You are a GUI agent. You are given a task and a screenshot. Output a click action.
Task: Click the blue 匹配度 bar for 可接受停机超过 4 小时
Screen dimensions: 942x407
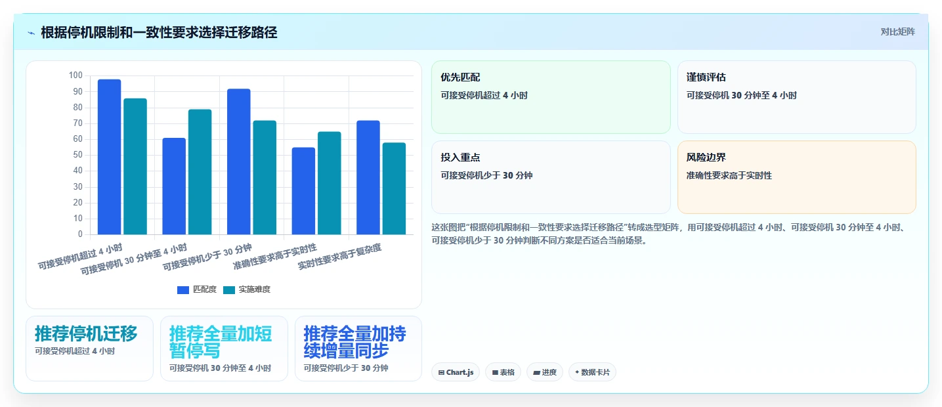(110, 157)
